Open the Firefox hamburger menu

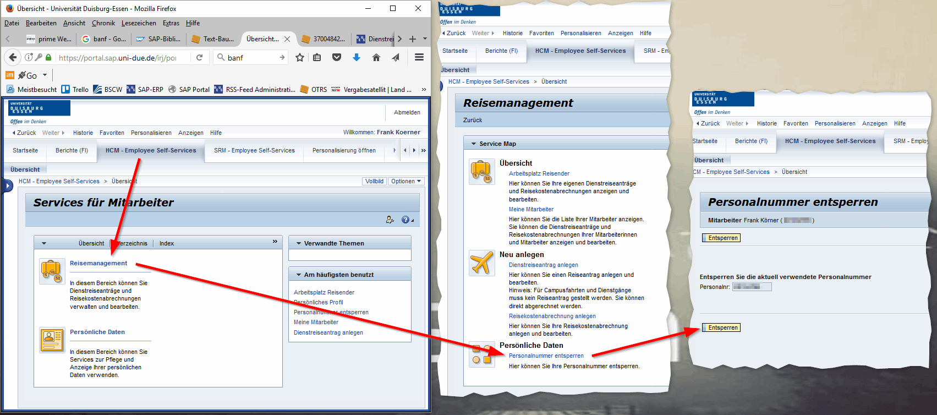pyautogui.click(x=419, y=57)
